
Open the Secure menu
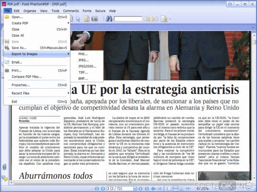pyautogui.click(x=100, y=11)
